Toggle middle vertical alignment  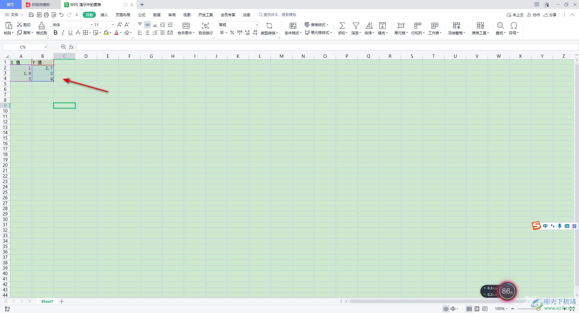[x=147, y=25]
